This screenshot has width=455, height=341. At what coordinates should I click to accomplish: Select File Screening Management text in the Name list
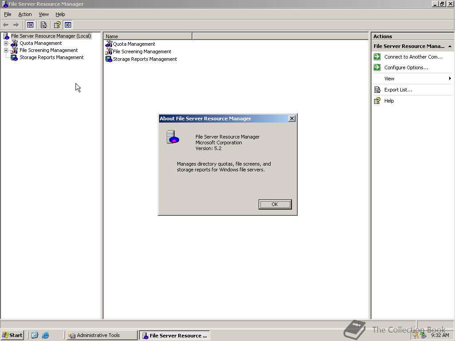pos(142,52)
